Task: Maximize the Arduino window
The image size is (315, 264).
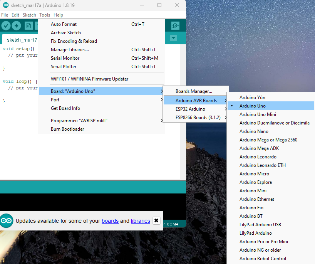Action: pos(159,5)
